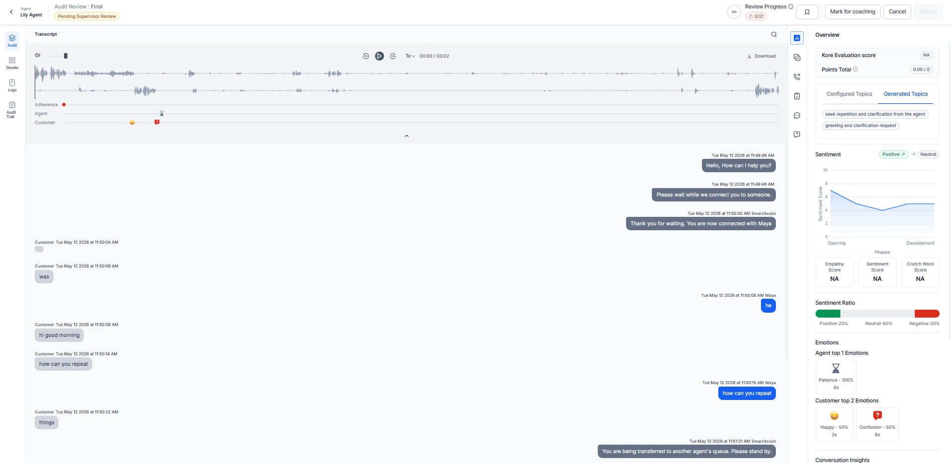Open the Details sidebar section
Image resolution: width=951 pixels, height=463 pixels.
tap(12, 63)
